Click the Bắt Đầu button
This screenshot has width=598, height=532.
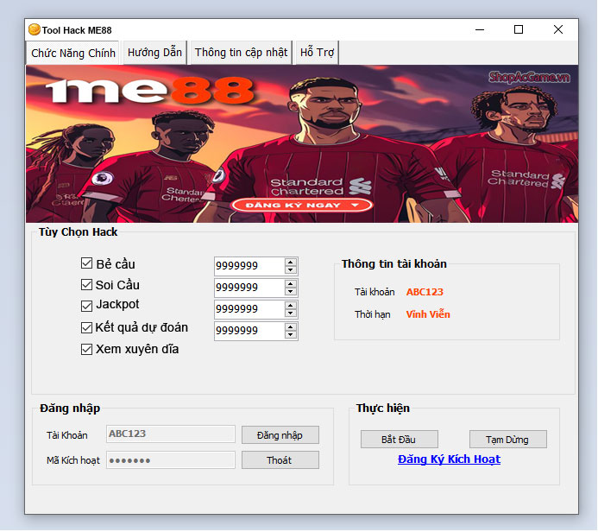click(x=399, y=440)
